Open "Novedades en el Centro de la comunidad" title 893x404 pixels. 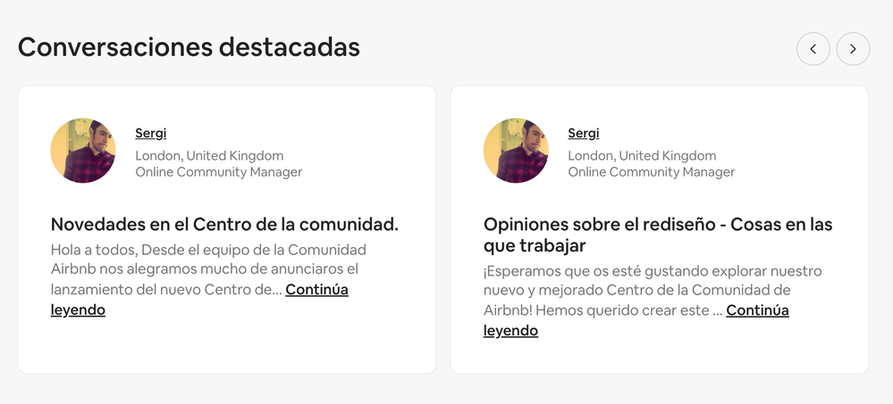pyautogui.click(x=224, y=225)
